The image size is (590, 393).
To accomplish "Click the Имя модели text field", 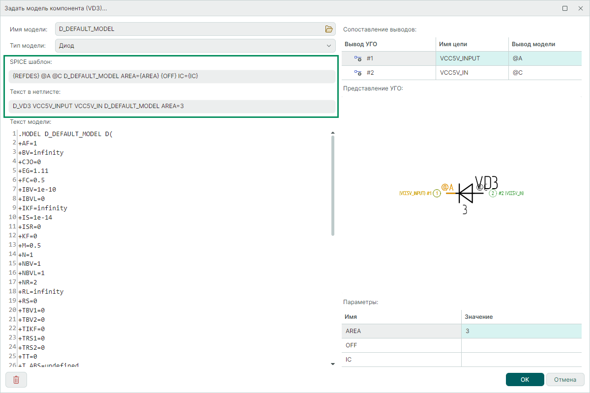I will pos(189,29).
